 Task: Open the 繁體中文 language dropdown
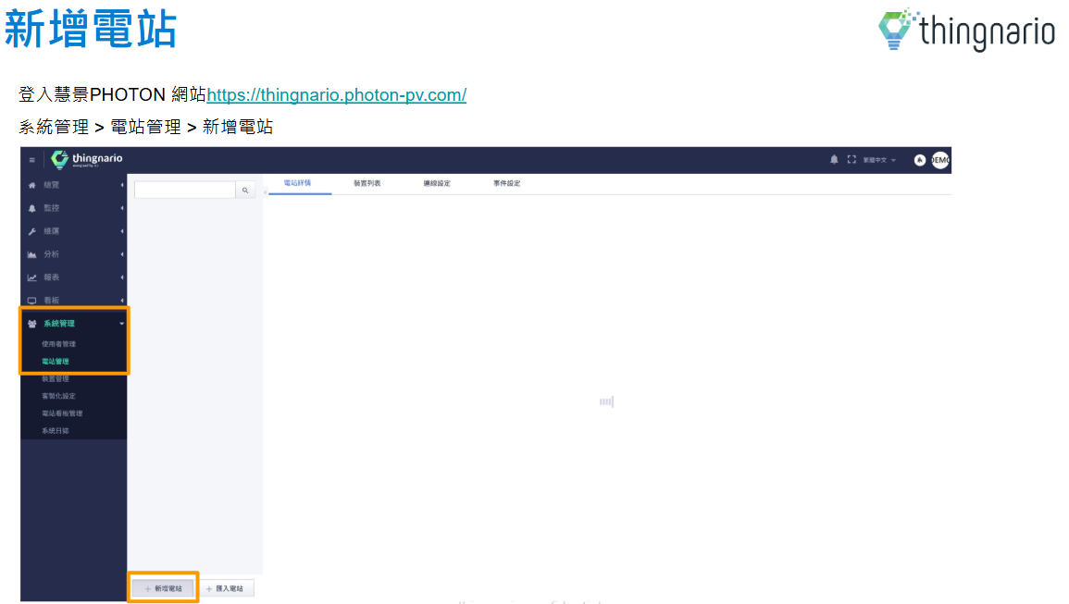(879, 160)
